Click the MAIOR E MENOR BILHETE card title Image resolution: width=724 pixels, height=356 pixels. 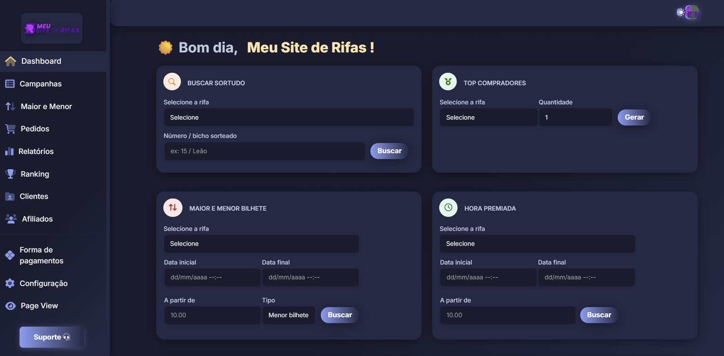(x=228, y=209)
